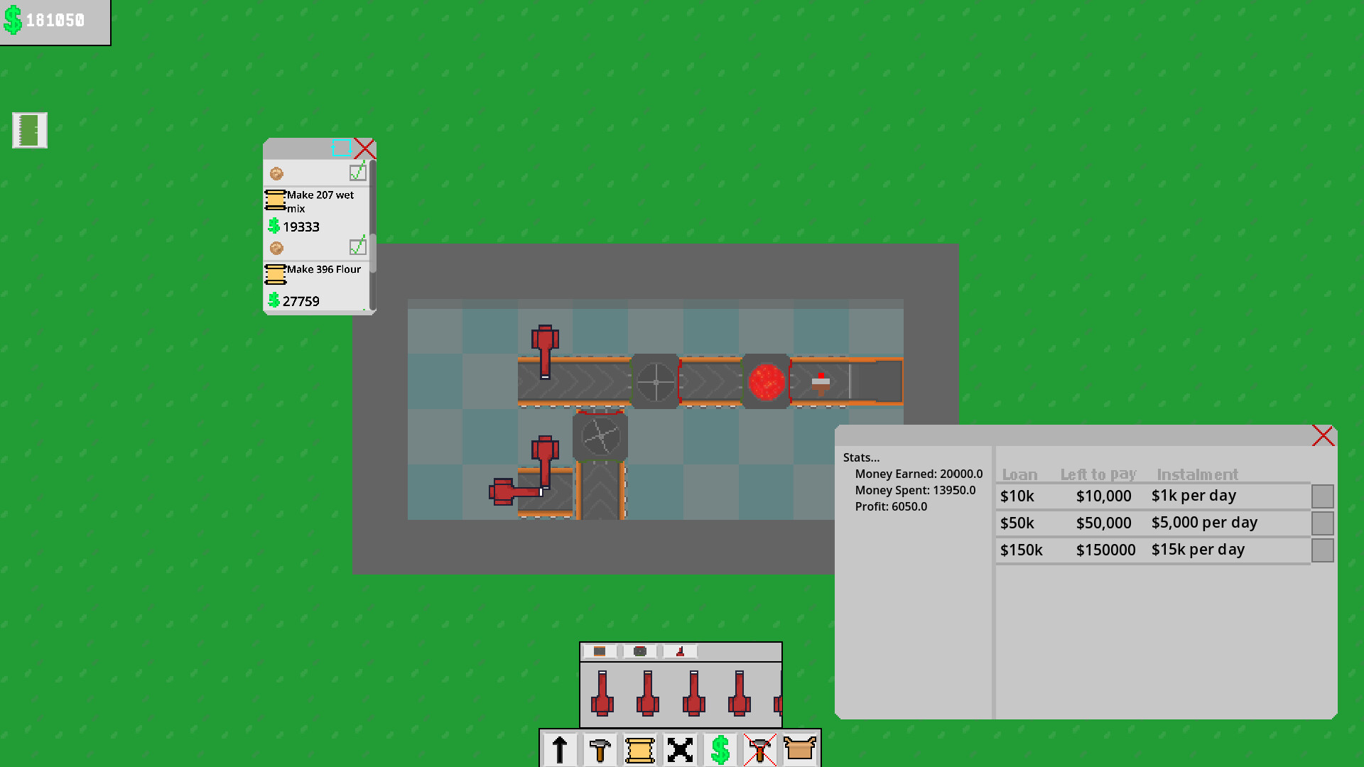This screenshot has width=1364, height=767.
Task: Switch to the circular machine tab
Action: (x=639, y=651)
